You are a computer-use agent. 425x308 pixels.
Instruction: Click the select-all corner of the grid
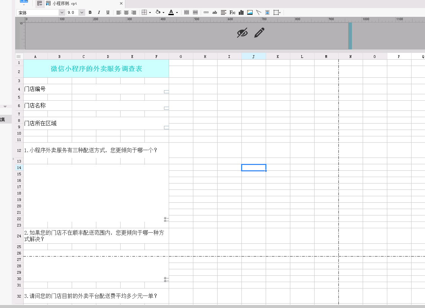click(x=19, y=57)
